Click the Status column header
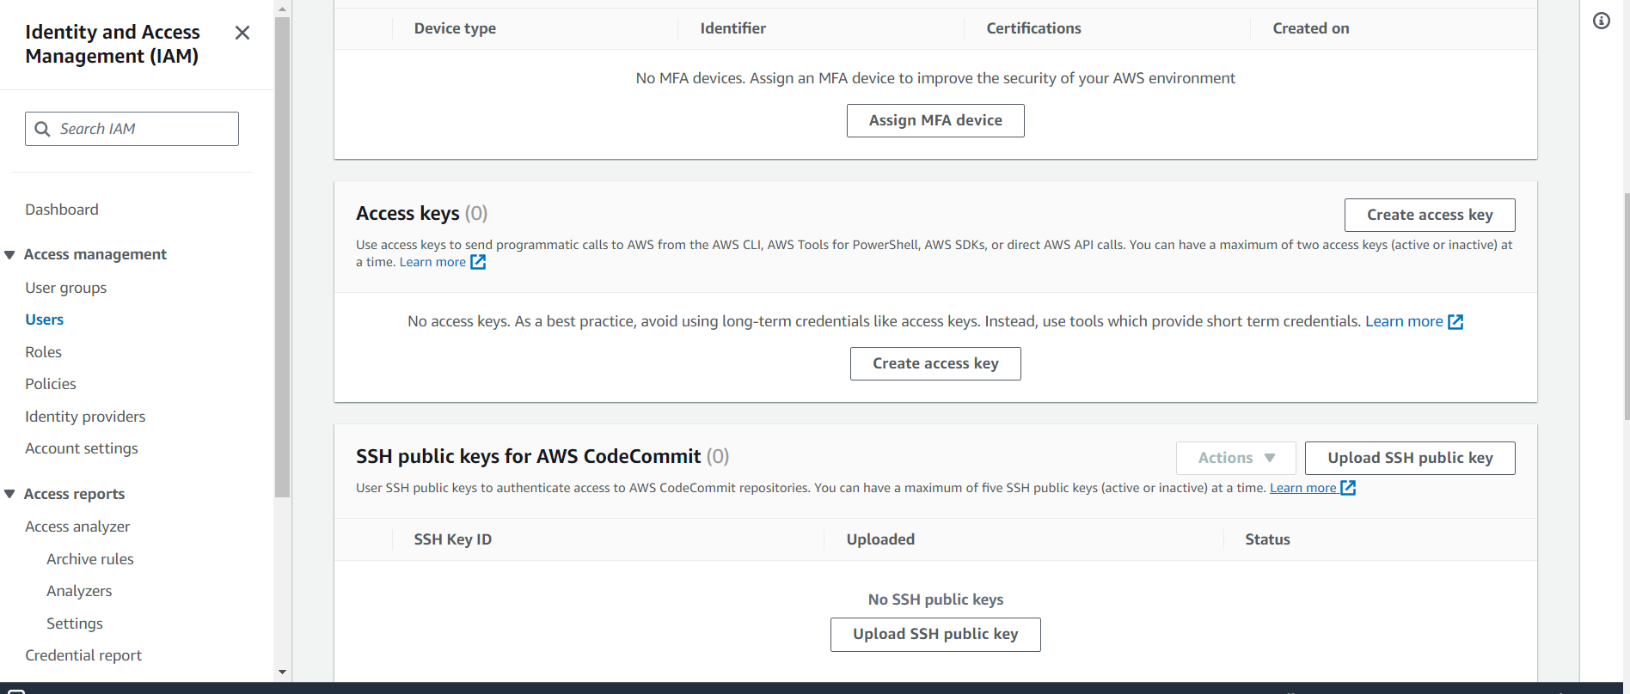Image resolution: width=1630 pixels, height=694 pixels. [x=1267, y=539]
